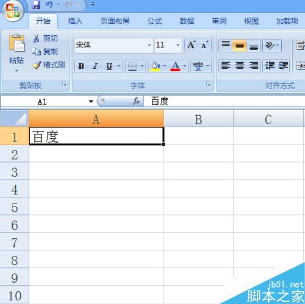The image size is (305, 304).
Task: Click the Increase Font Size icon
Action: (x=192, y=45)
